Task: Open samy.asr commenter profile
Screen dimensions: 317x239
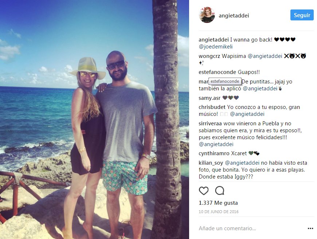Action: pos(210,98)
